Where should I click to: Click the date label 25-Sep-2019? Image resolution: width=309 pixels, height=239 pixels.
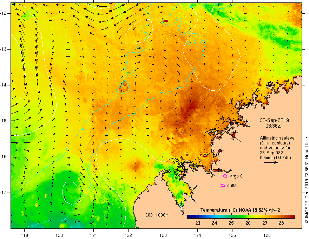pyautogui.click(x=274, y=120)
